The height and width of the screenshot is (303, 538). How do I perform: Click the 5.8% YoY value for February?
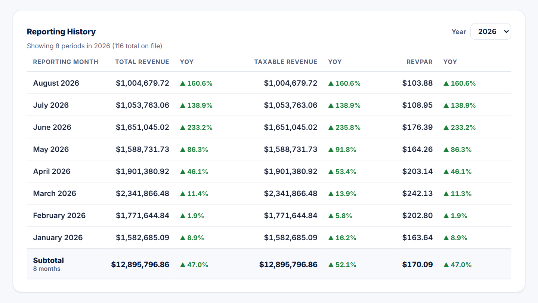pos(340,215)
